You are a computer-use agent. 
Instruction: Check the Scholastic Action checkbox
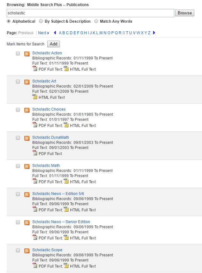(x=18, y=53)
